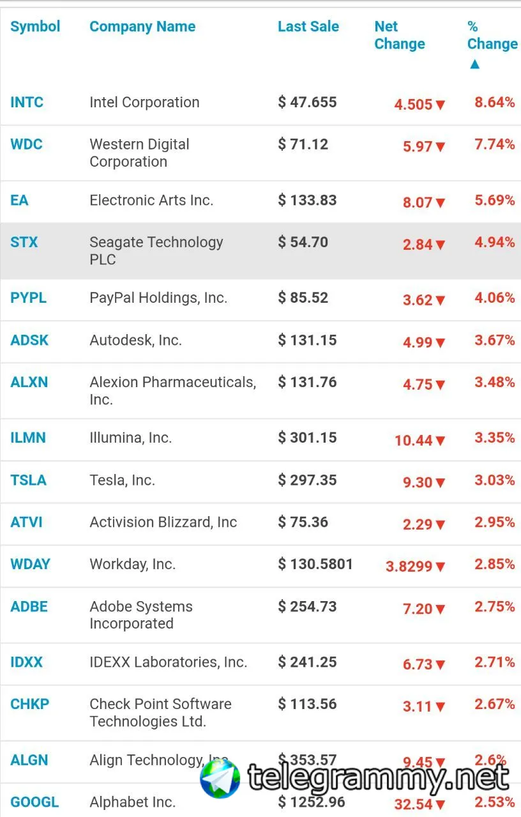
Task: Click the red down arrow in Tesla row
Action: (441, 483)
